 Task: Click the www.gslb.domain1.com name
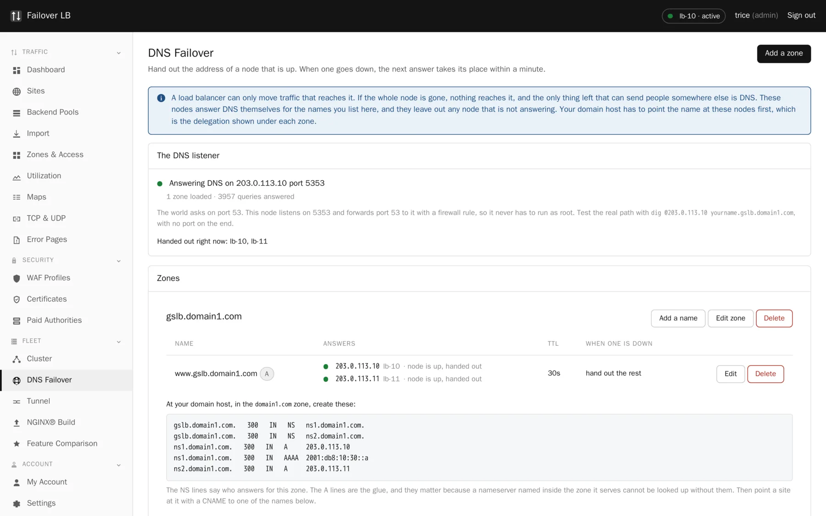[216, 374]
